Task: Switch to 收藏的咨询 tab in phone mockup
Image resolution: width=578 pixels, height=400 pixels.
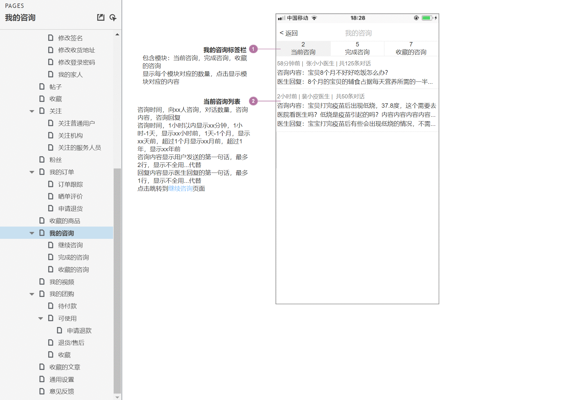Action: 411,48
